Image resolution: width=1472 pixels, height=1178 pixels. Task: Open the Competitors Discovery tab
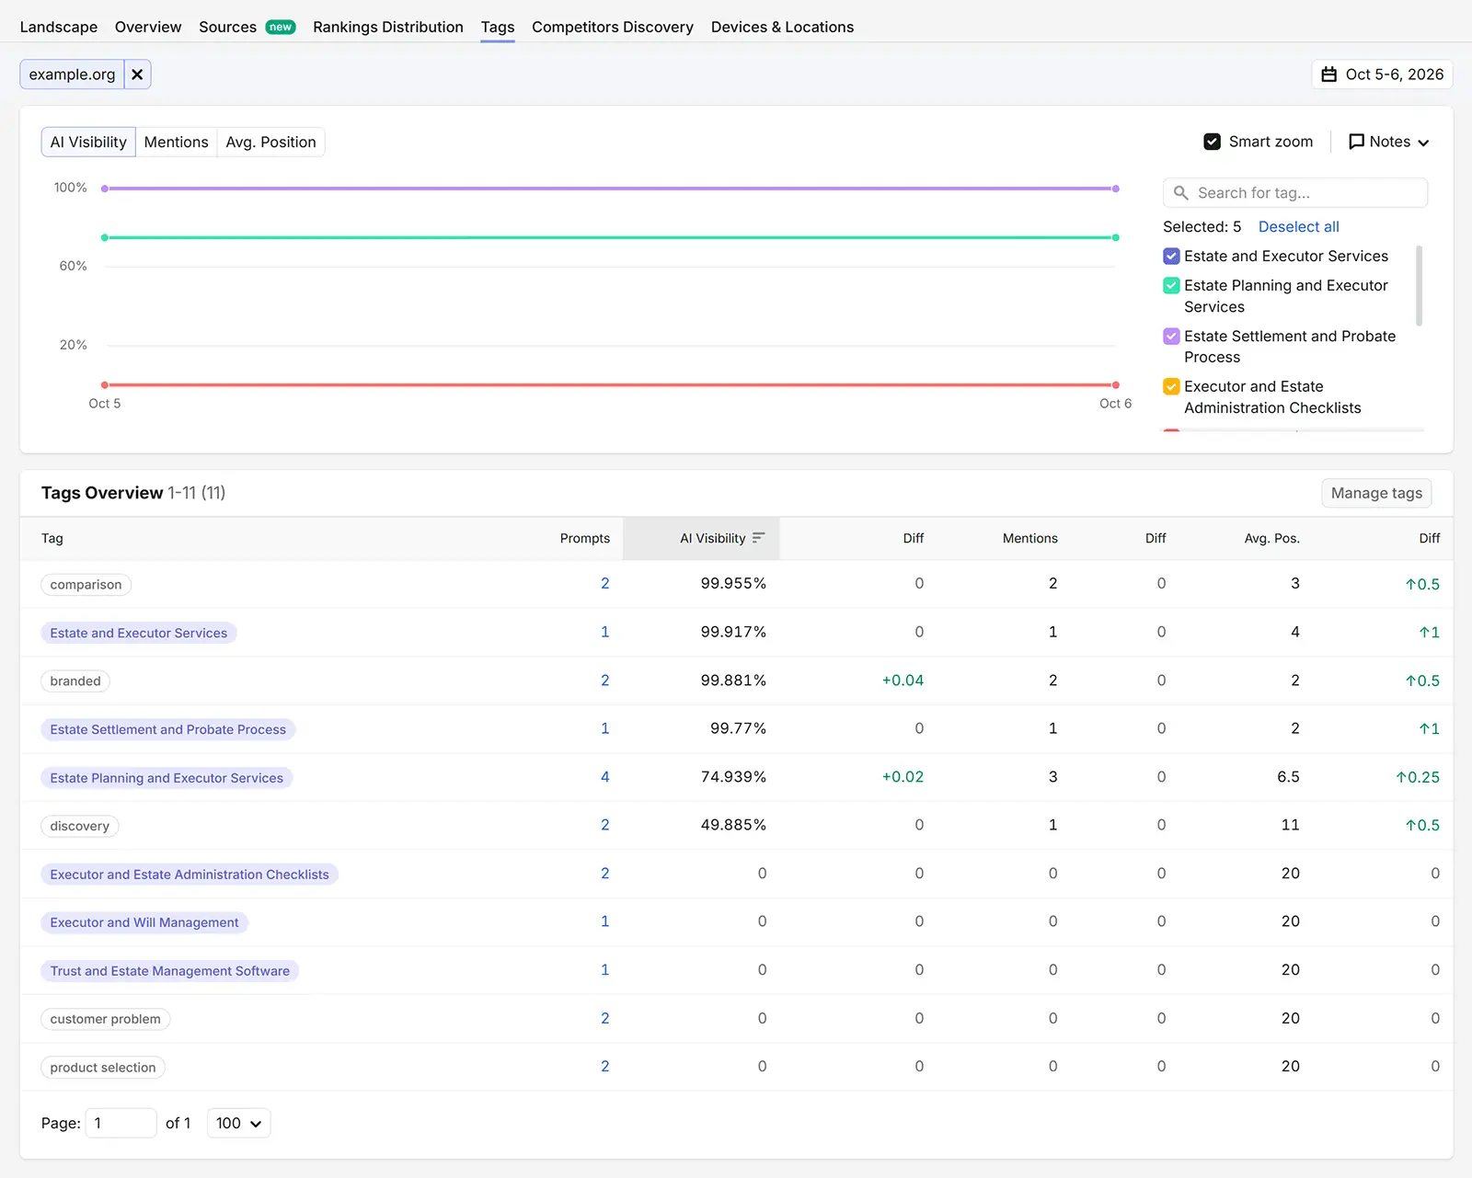point(613,27)
